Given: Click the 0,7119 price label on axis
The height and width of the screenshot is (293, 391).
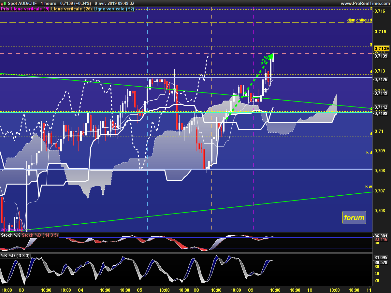Looking at the screenshot, I should (381, 93).
